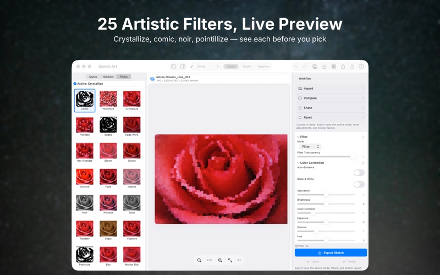The height and width of the screenshot is (275, 440).
Task: Click the file icon beside nature-flowers_rose_003
Action: [x=152, y=79]
